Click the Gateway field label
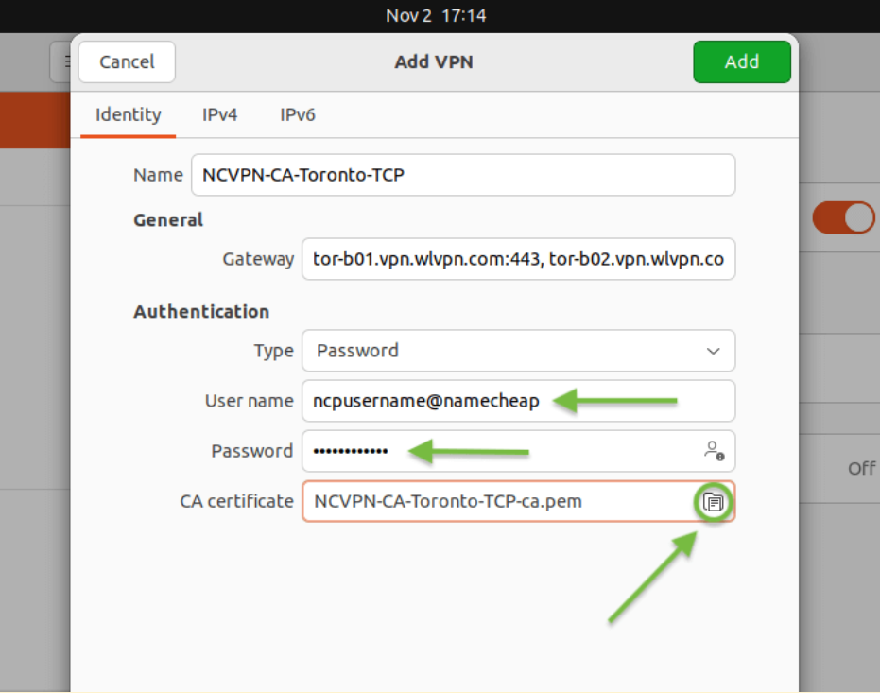 pos(258,259)
